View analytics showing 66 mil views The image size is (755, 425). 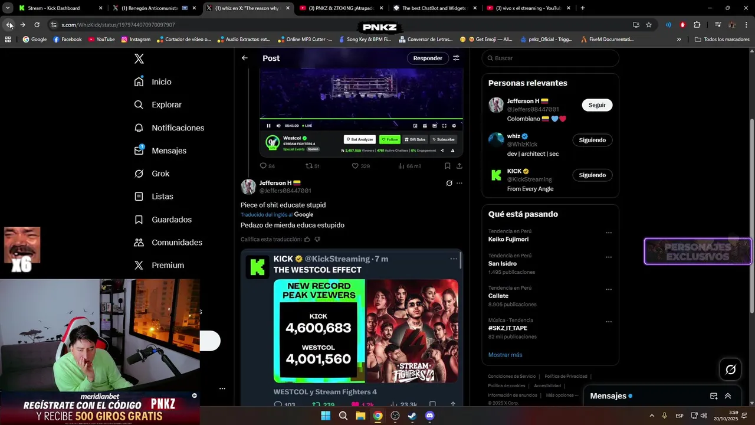(x=409, y=166)
